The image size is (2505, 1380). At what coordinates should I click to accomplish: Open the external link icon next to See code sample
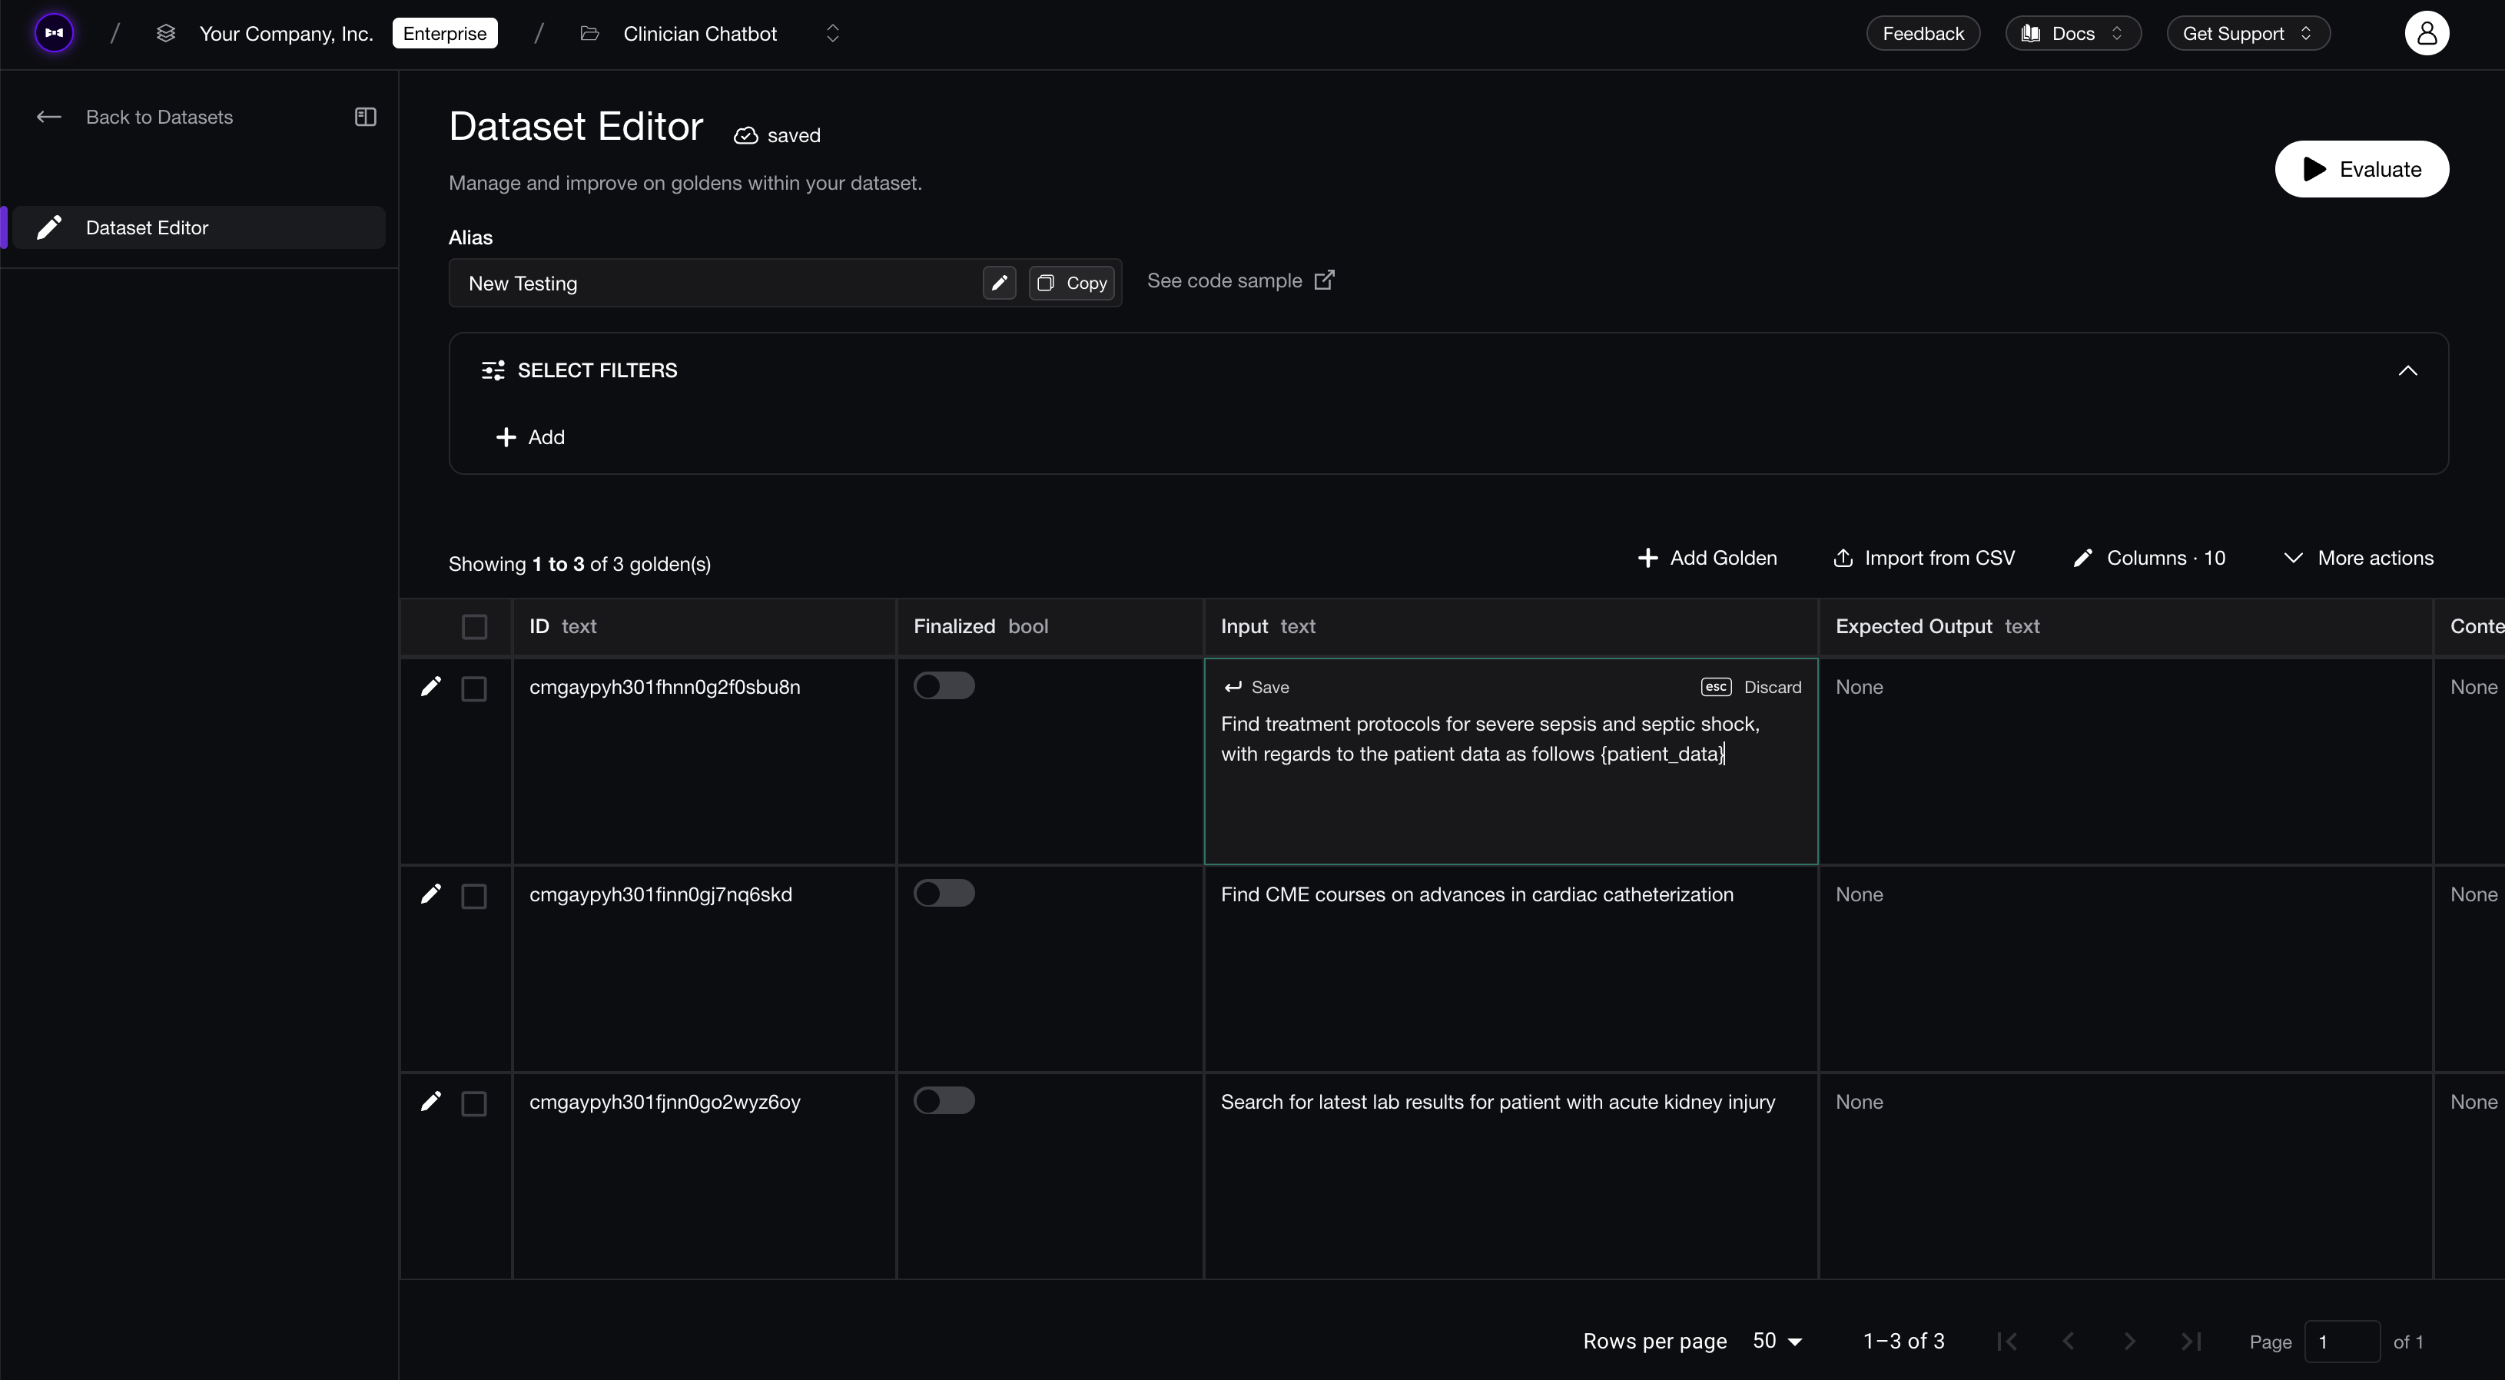(x=1325, y=280)
